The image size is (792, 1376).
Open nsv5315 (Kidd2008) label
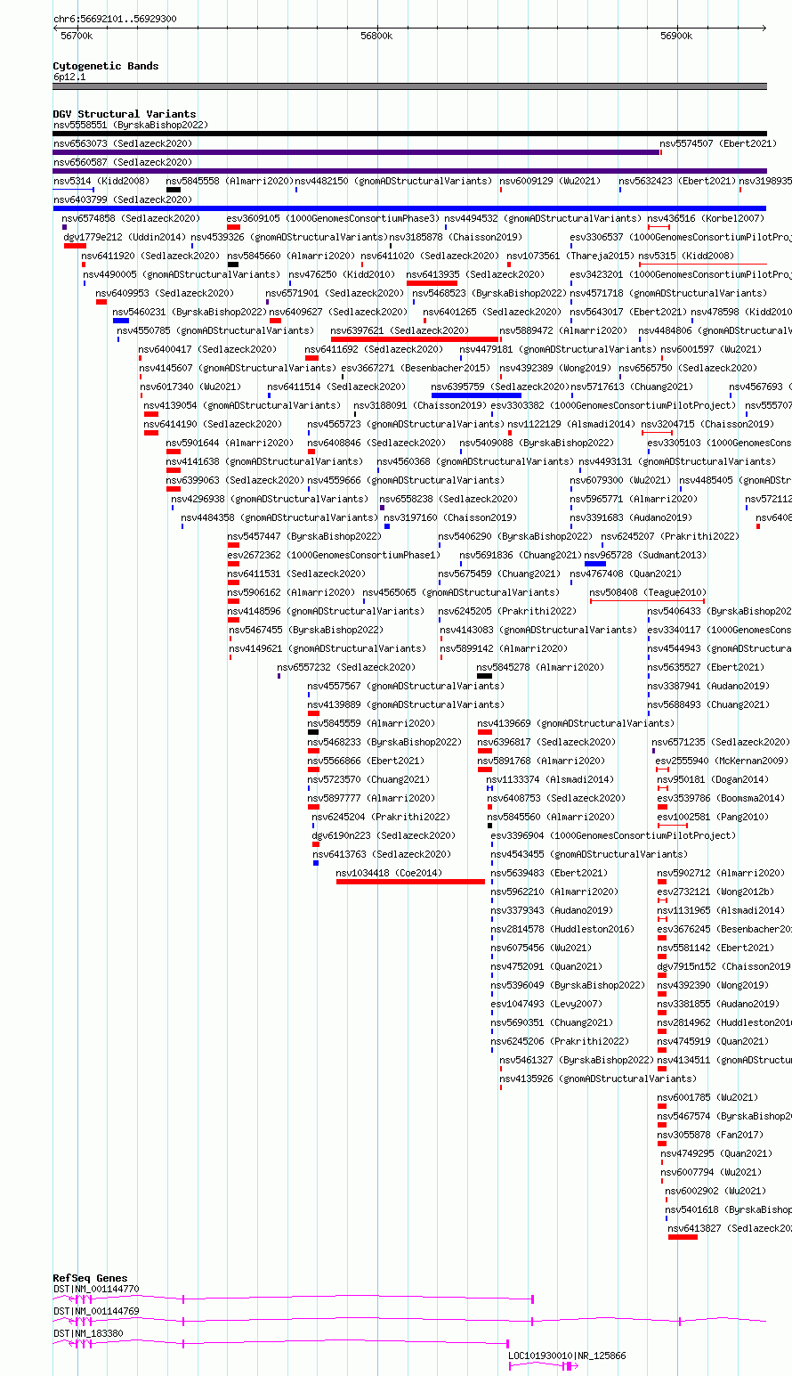coord(686,256)
